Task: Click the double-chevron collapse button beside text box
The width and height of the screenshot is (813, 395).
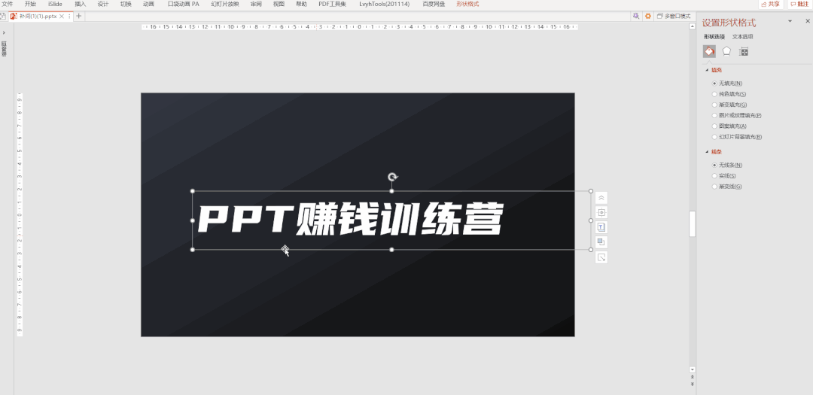Action: pos(601,198)
